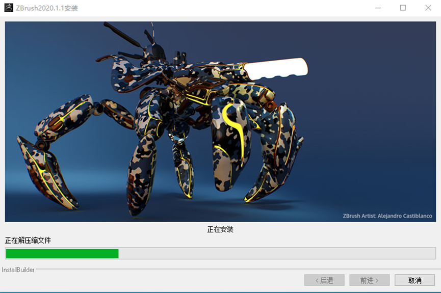441x293 pixels.
Task: Click the 正在解压缩文件 status text
Action: (x=28, y=241)
